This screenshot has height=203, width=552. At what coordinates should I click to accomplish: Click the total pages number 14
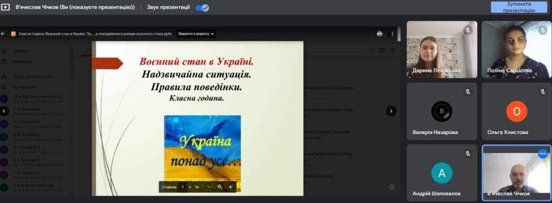click(197, 187)
